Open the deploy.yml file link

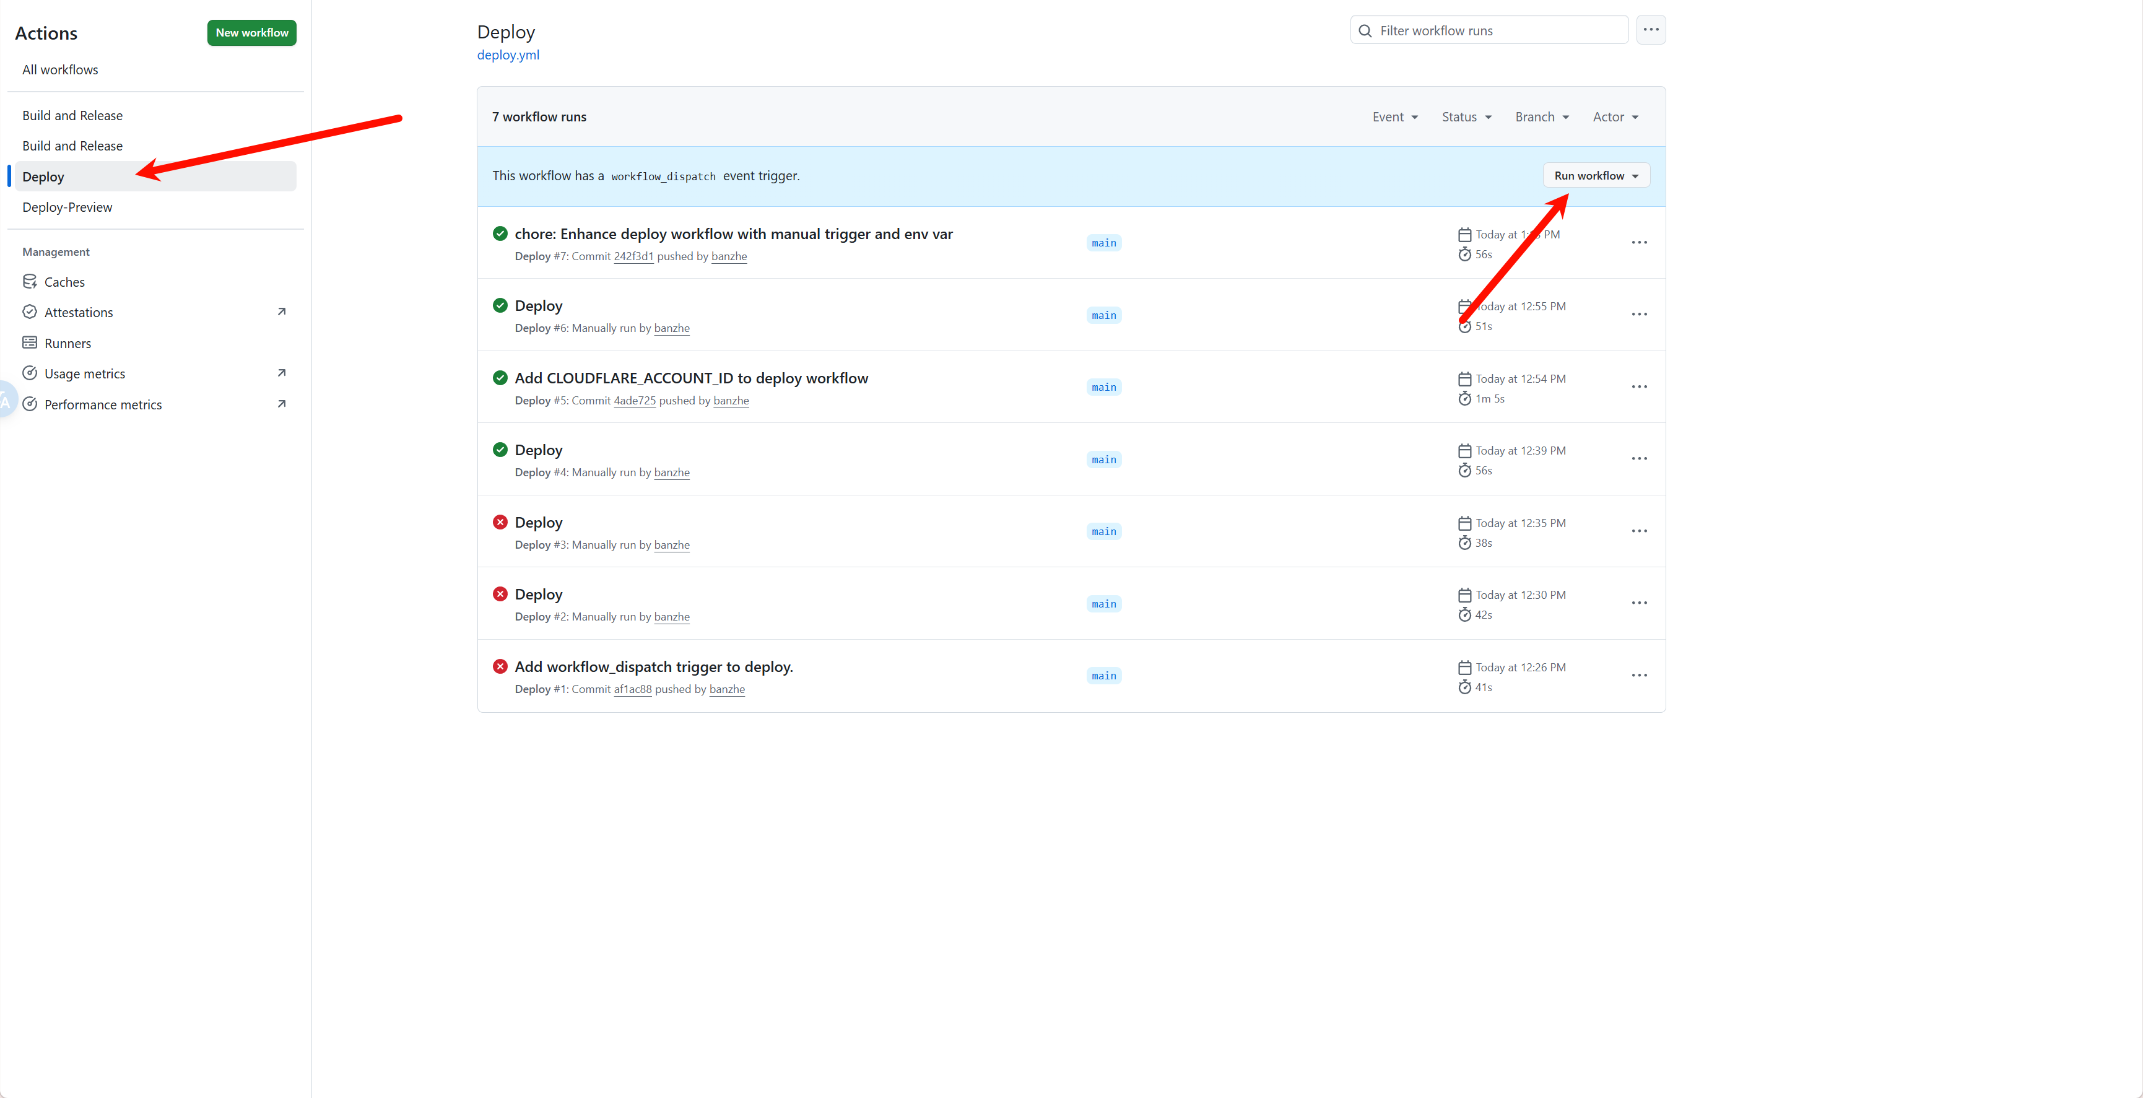coord(508,55)
